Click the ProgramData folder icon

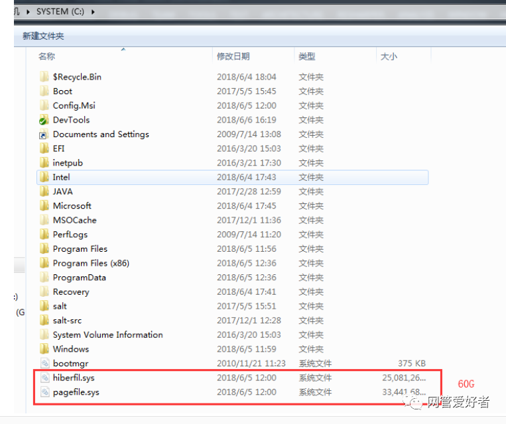(x=44, y=278)
